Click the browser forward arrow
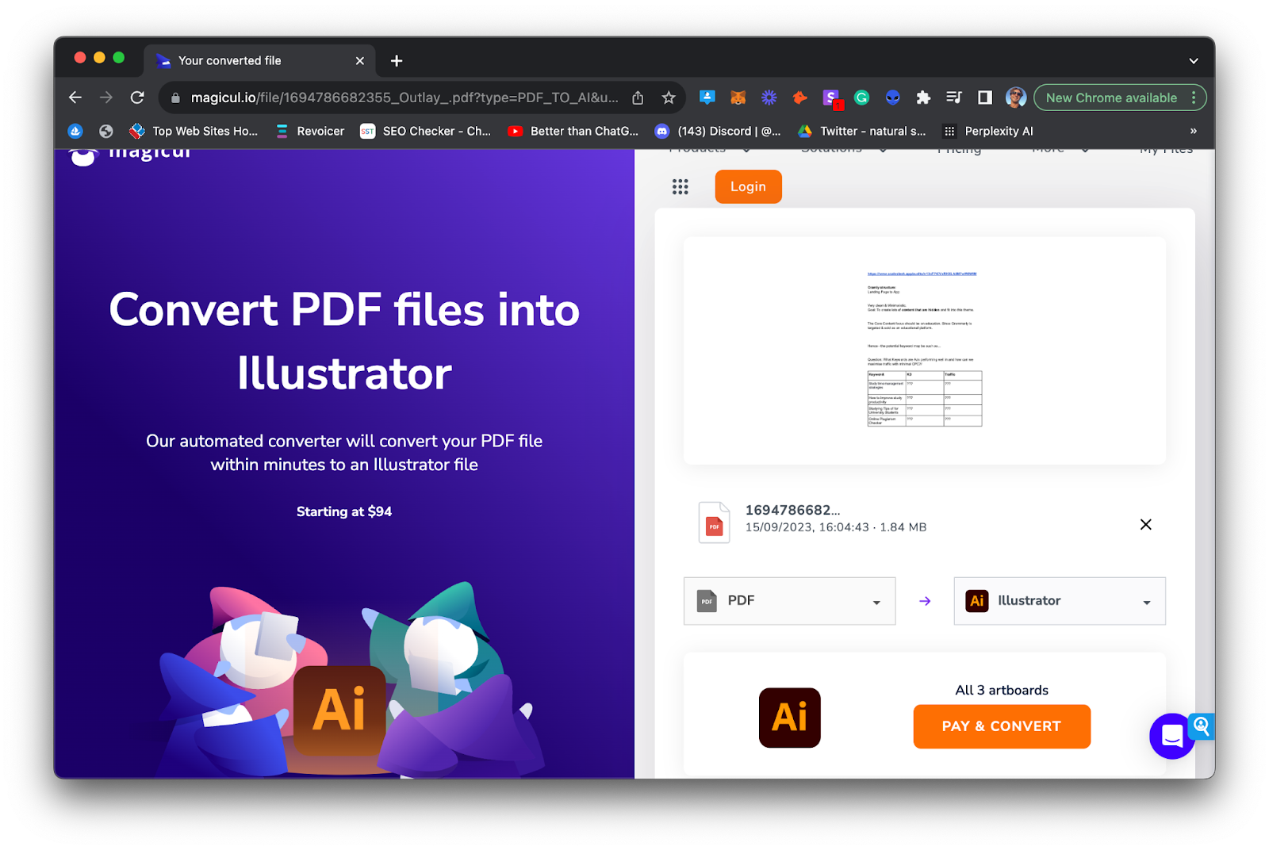 pos(106,98)
